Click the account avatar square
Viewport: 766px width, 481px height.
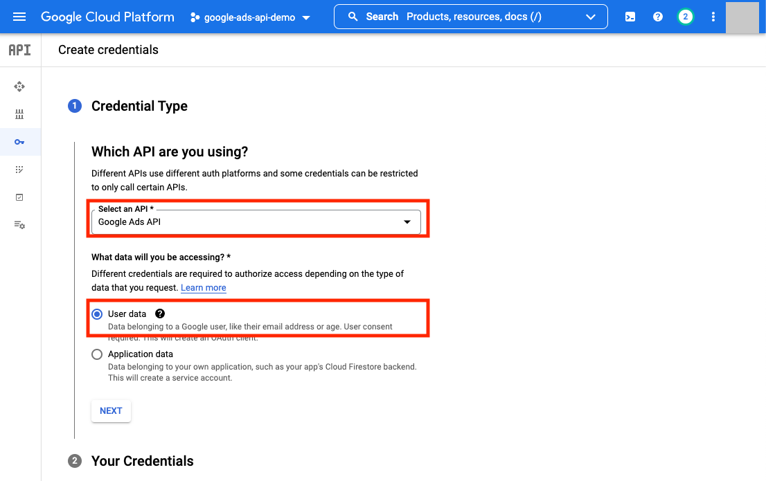coord(742,17)
